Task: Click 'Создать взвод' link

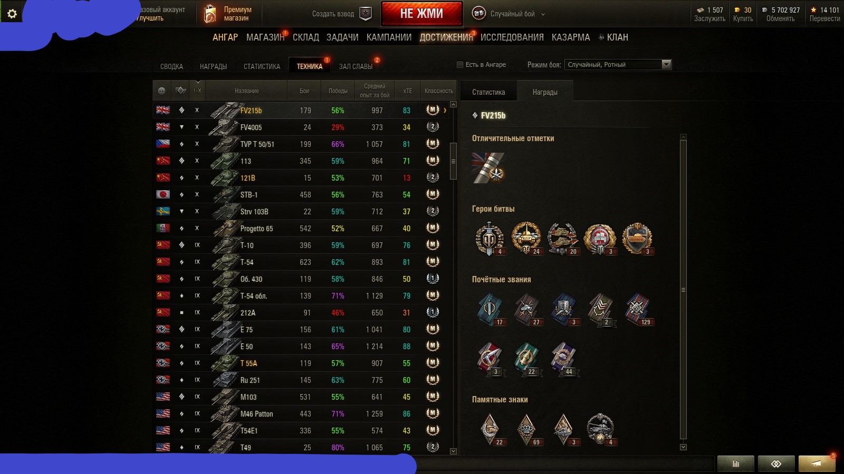Action: 333,14
